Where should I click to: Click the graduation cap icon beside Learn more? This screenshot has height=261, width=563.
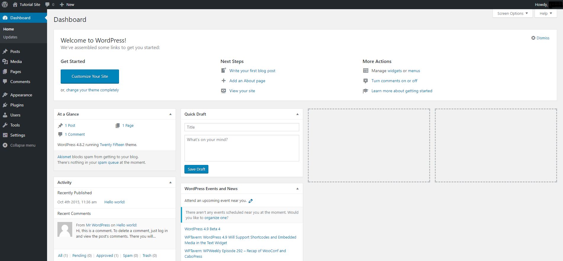coord(366,91)
